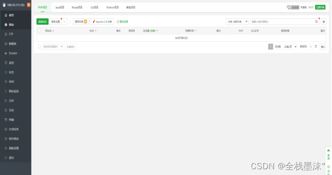The height and width of the screenshot is (175, 332).
Task: Sort by 到期时间 column header
Action: (191, 31)
